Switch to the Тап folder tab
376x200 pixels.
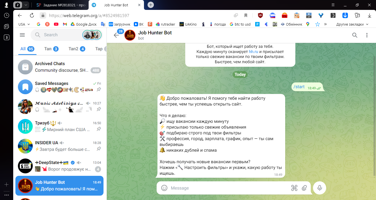tap(51, 49)
